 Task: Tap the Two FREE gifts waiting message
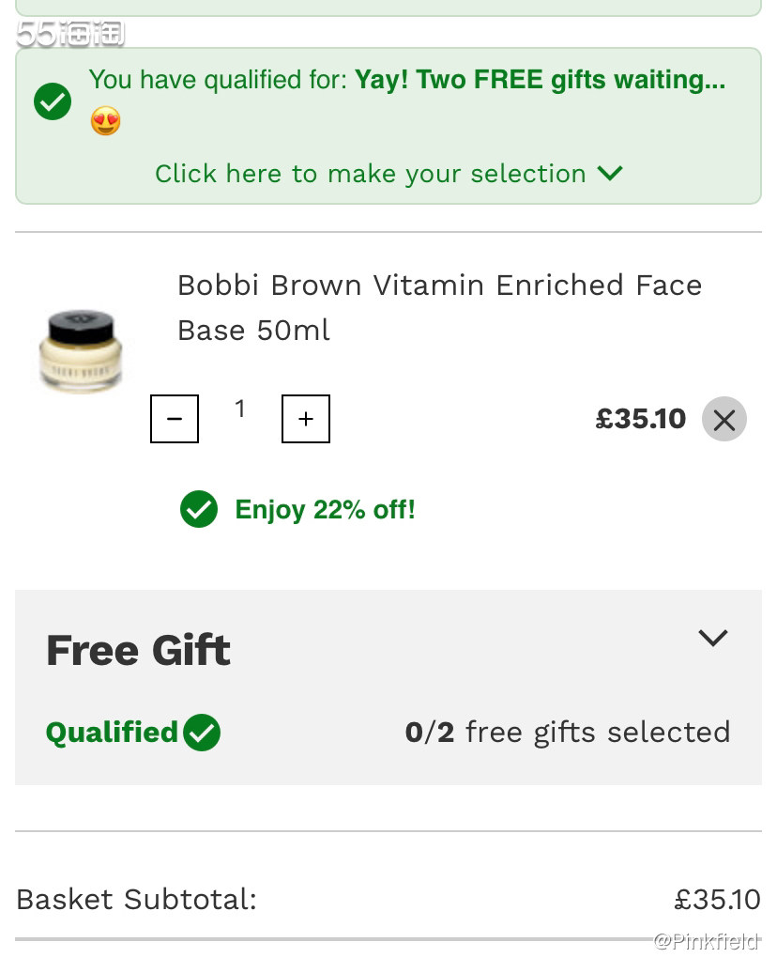541,80
